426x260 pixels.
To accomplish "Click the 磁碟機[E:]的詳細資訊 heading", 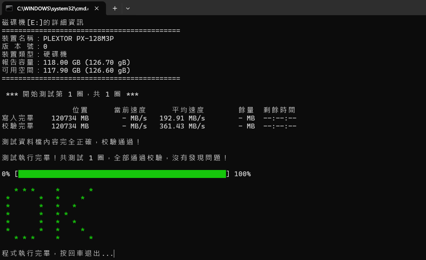I will click(x=43, y=23).
